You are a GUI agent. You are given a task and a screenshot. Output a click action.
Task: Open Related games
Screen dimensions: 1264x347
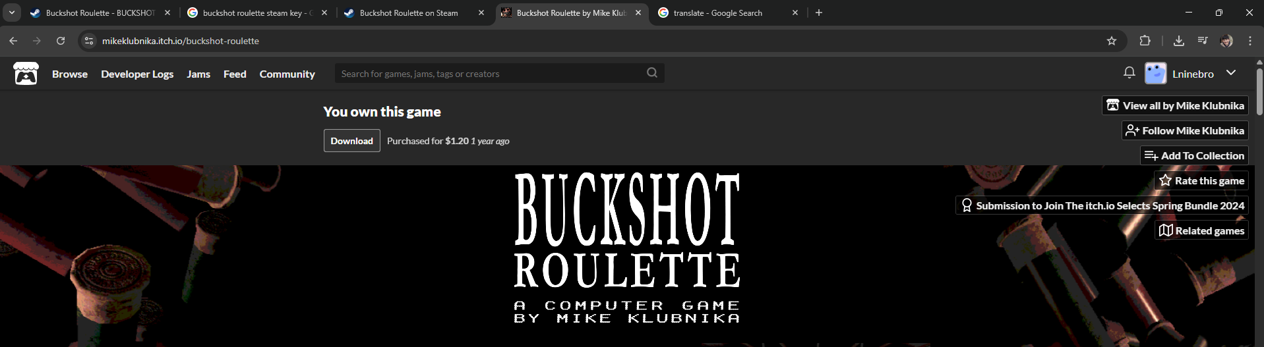(x=1201, y=230)
